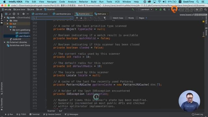Expand the out folder

tap(7, 24)
